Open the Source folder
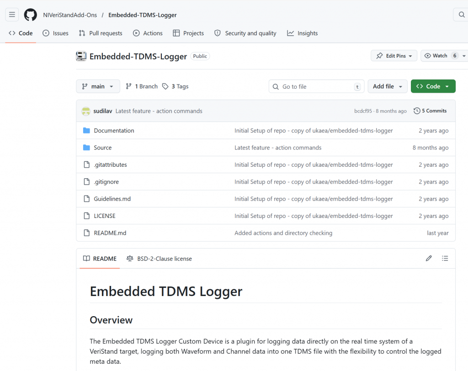The width and height of the screenshot is (468, 371). [x=102, y=148]
